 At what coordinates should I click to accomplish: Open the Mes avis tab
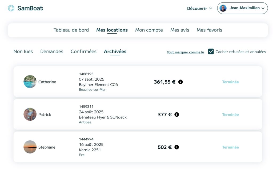coord(180,30)
